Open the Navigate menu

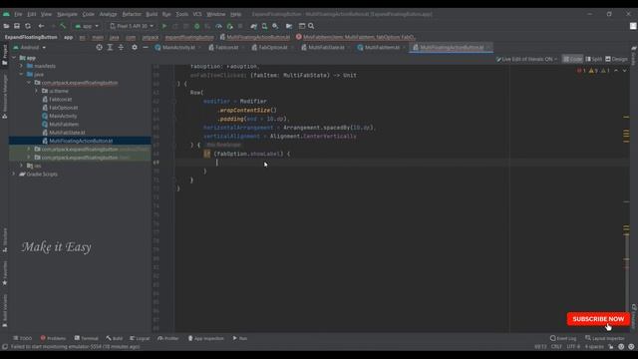(x=67, y=14)
